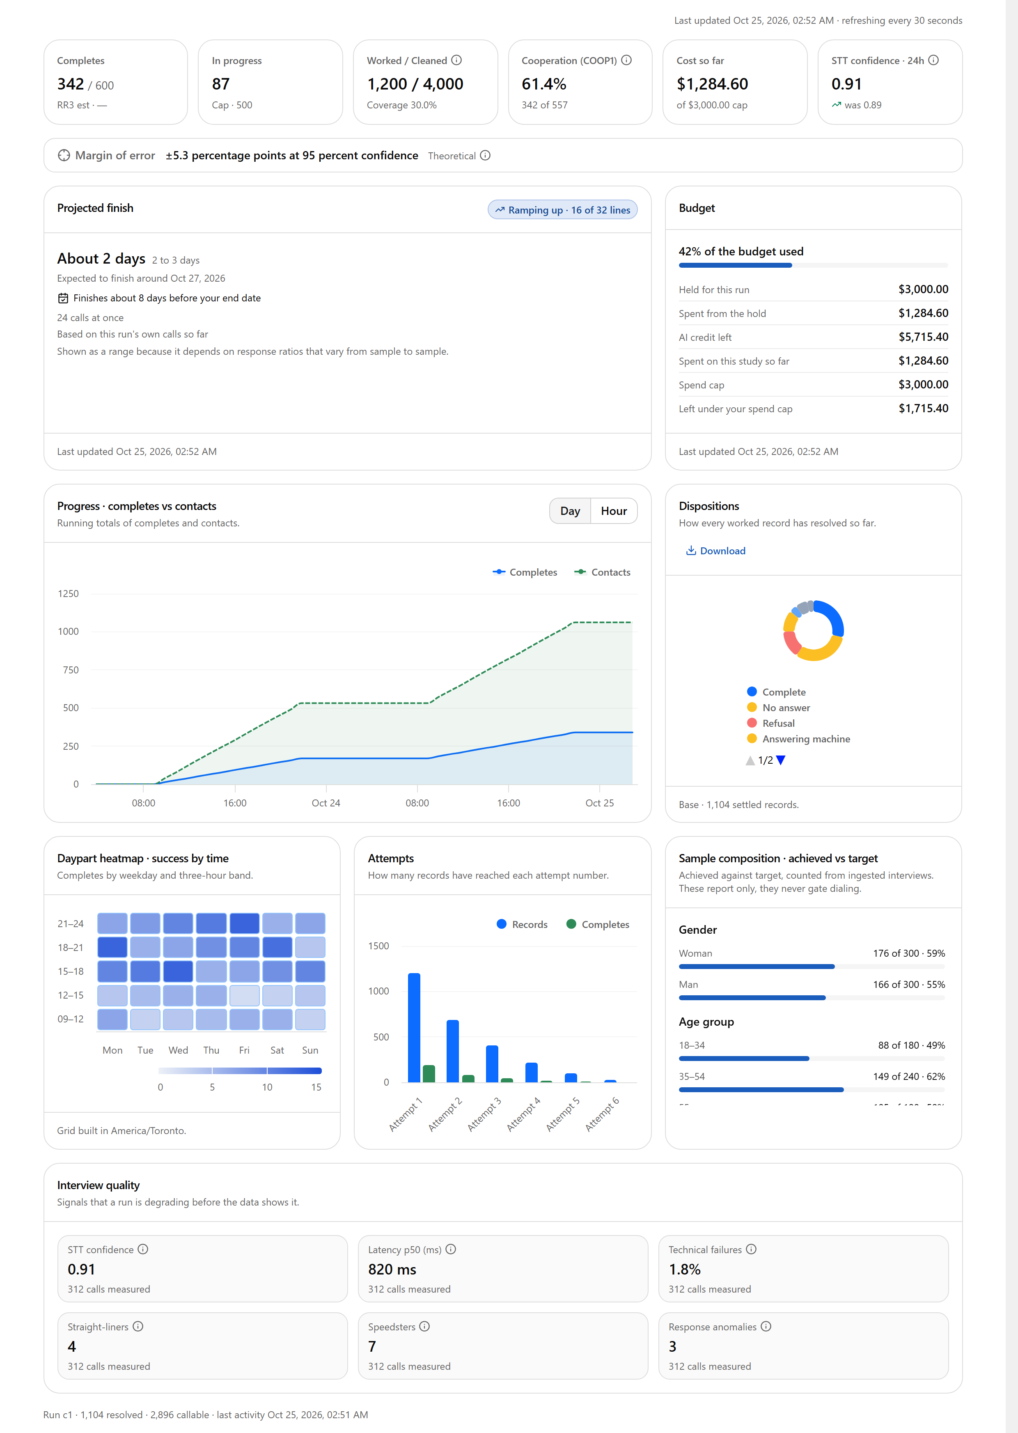Click the Ramping up 16 of 32 lines badge
The width and height of the screenshot is (1018, 1433).
[x=562, y=210]
